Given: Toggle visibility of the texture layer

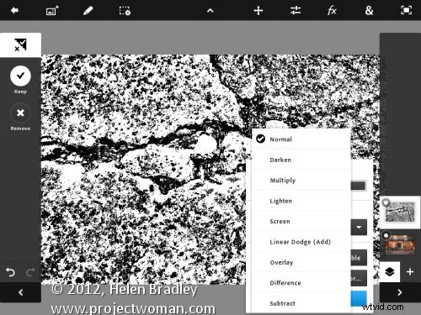Looking at the screenshot, I should coord(386,202).
